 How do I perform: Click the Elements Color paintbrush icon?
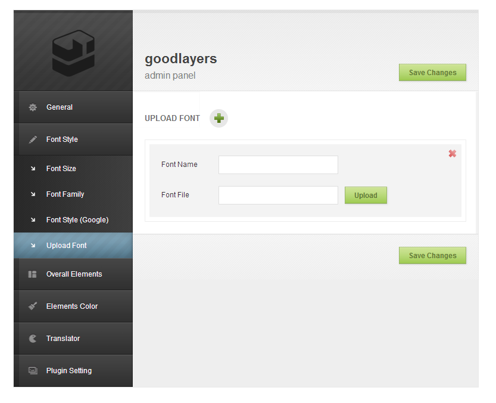(33, 306)
